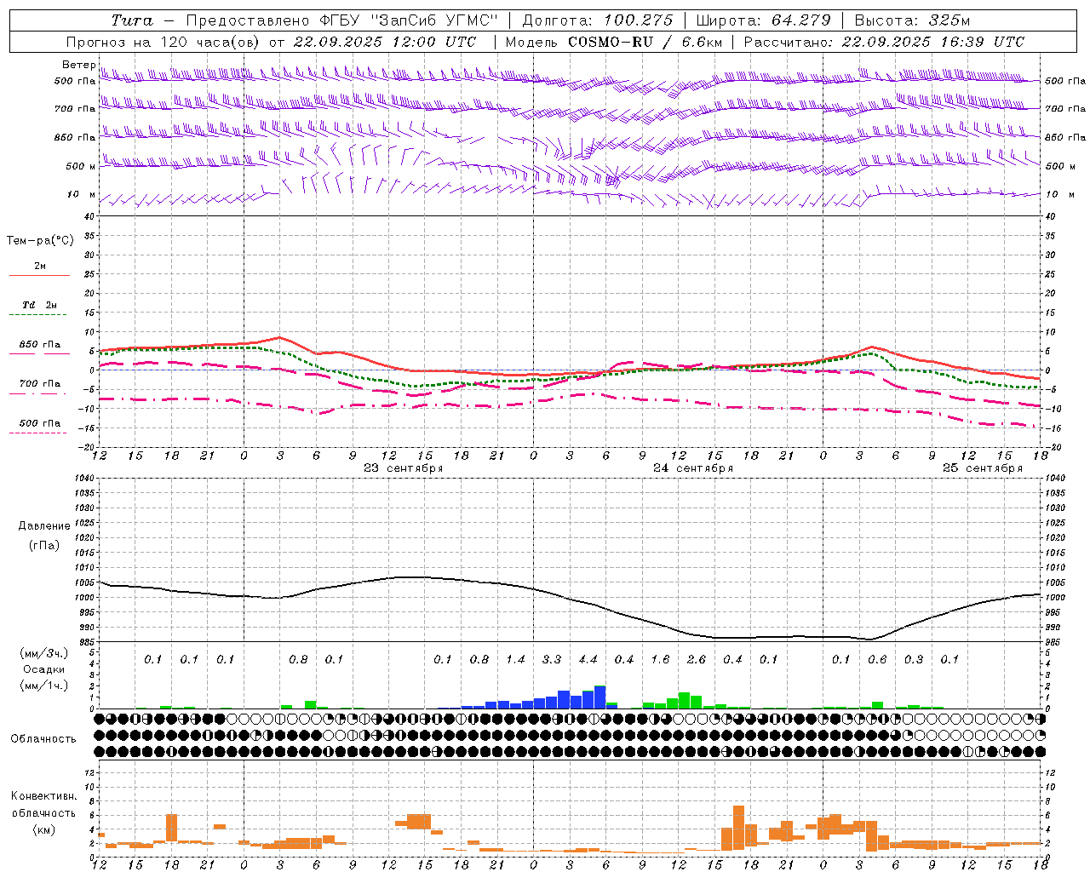The height and width of the screenshot is (872, 1090).
Task: Click the tallest blue precipitation bar
Action: [599, 697]
